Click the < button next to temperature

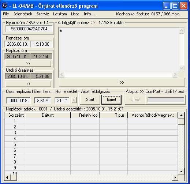(x=74, y=100)
